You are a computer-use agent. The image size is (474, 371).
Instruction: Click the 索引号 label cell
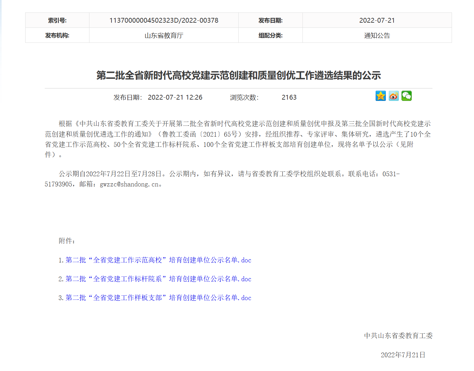pyautogui.click(x=57, y=20)
